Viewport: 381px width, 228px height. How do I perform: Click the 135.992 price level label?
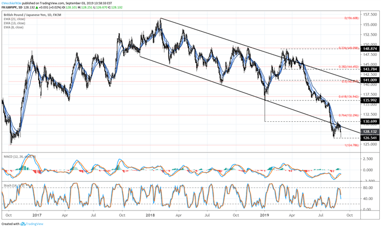click(x=370, y=100)
